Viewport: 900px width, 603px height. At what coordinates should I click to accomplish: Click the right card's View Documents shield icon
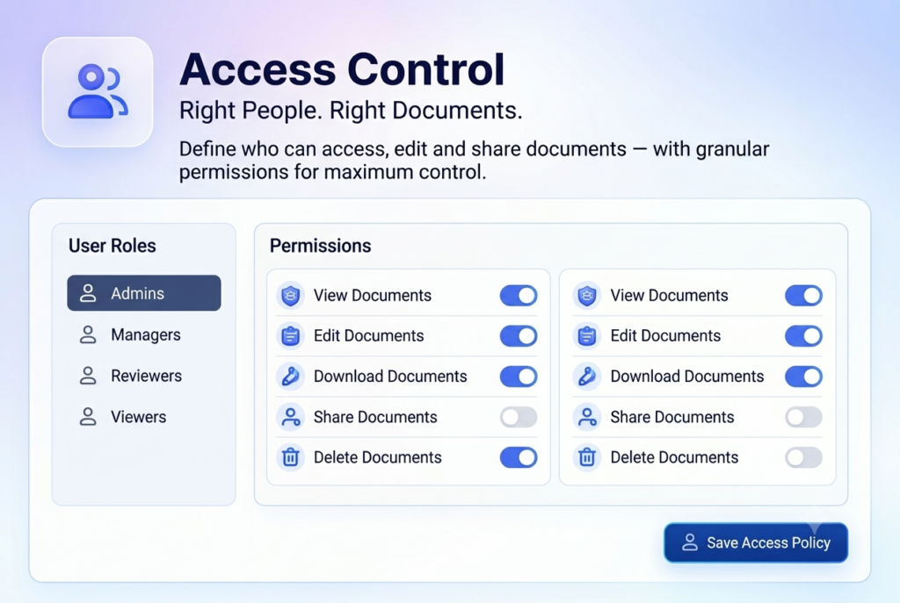[x=586, y=296]
